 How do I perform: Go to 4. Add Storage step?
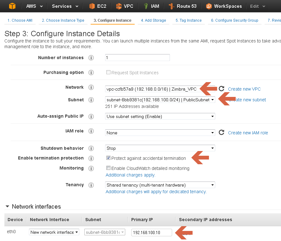(154, 20)
